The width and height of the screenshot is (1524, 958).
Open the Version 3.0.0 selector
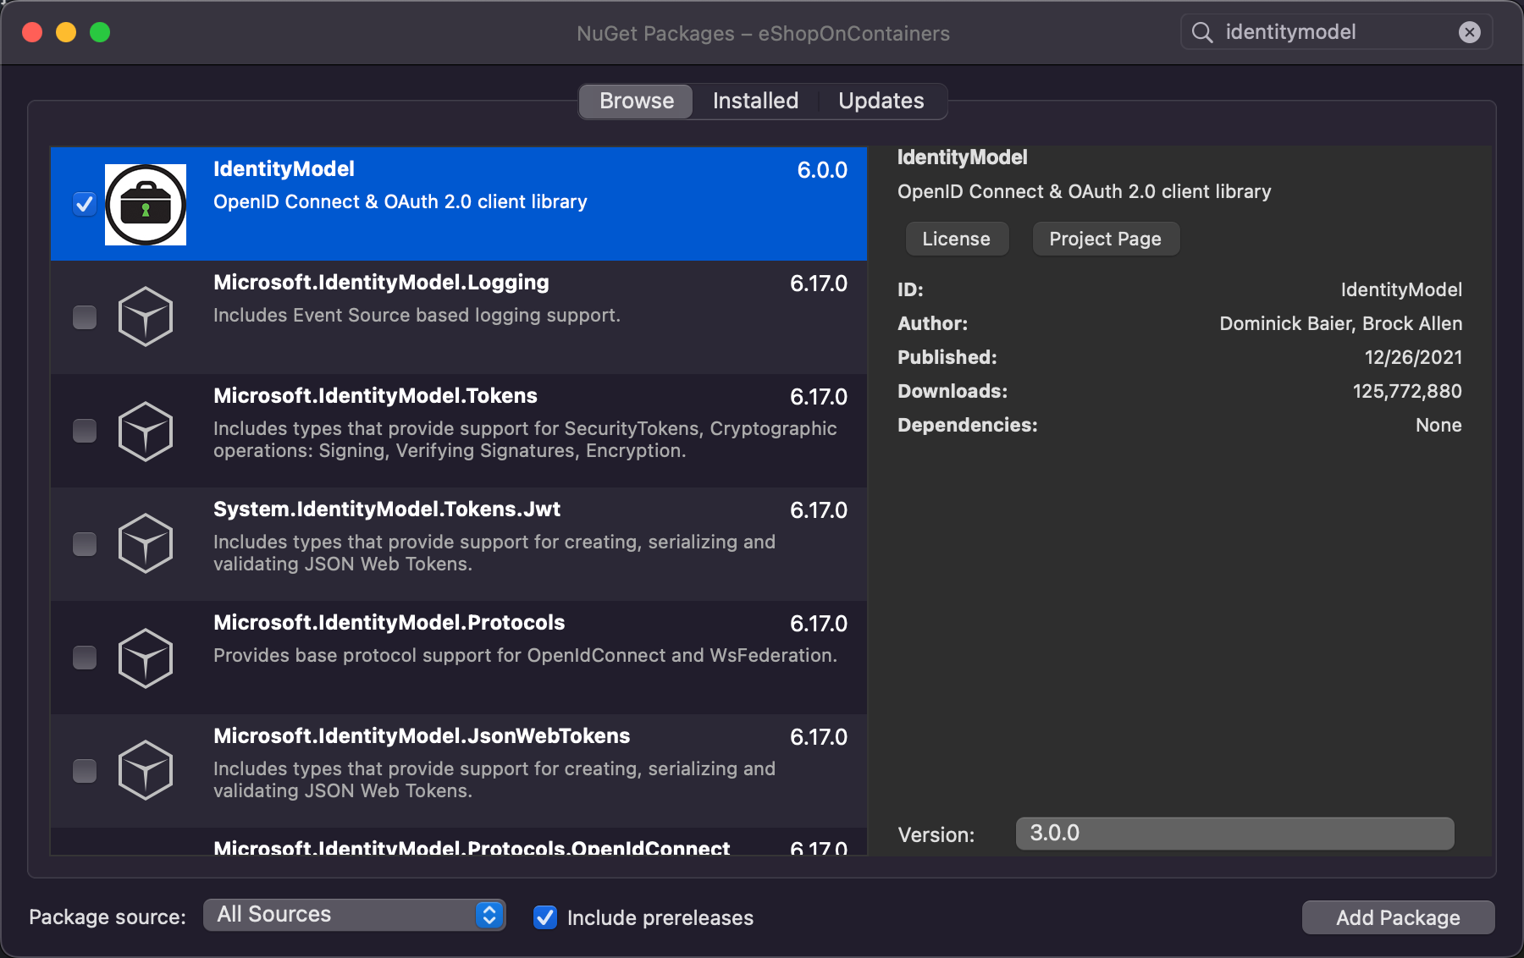point(1235,834)
